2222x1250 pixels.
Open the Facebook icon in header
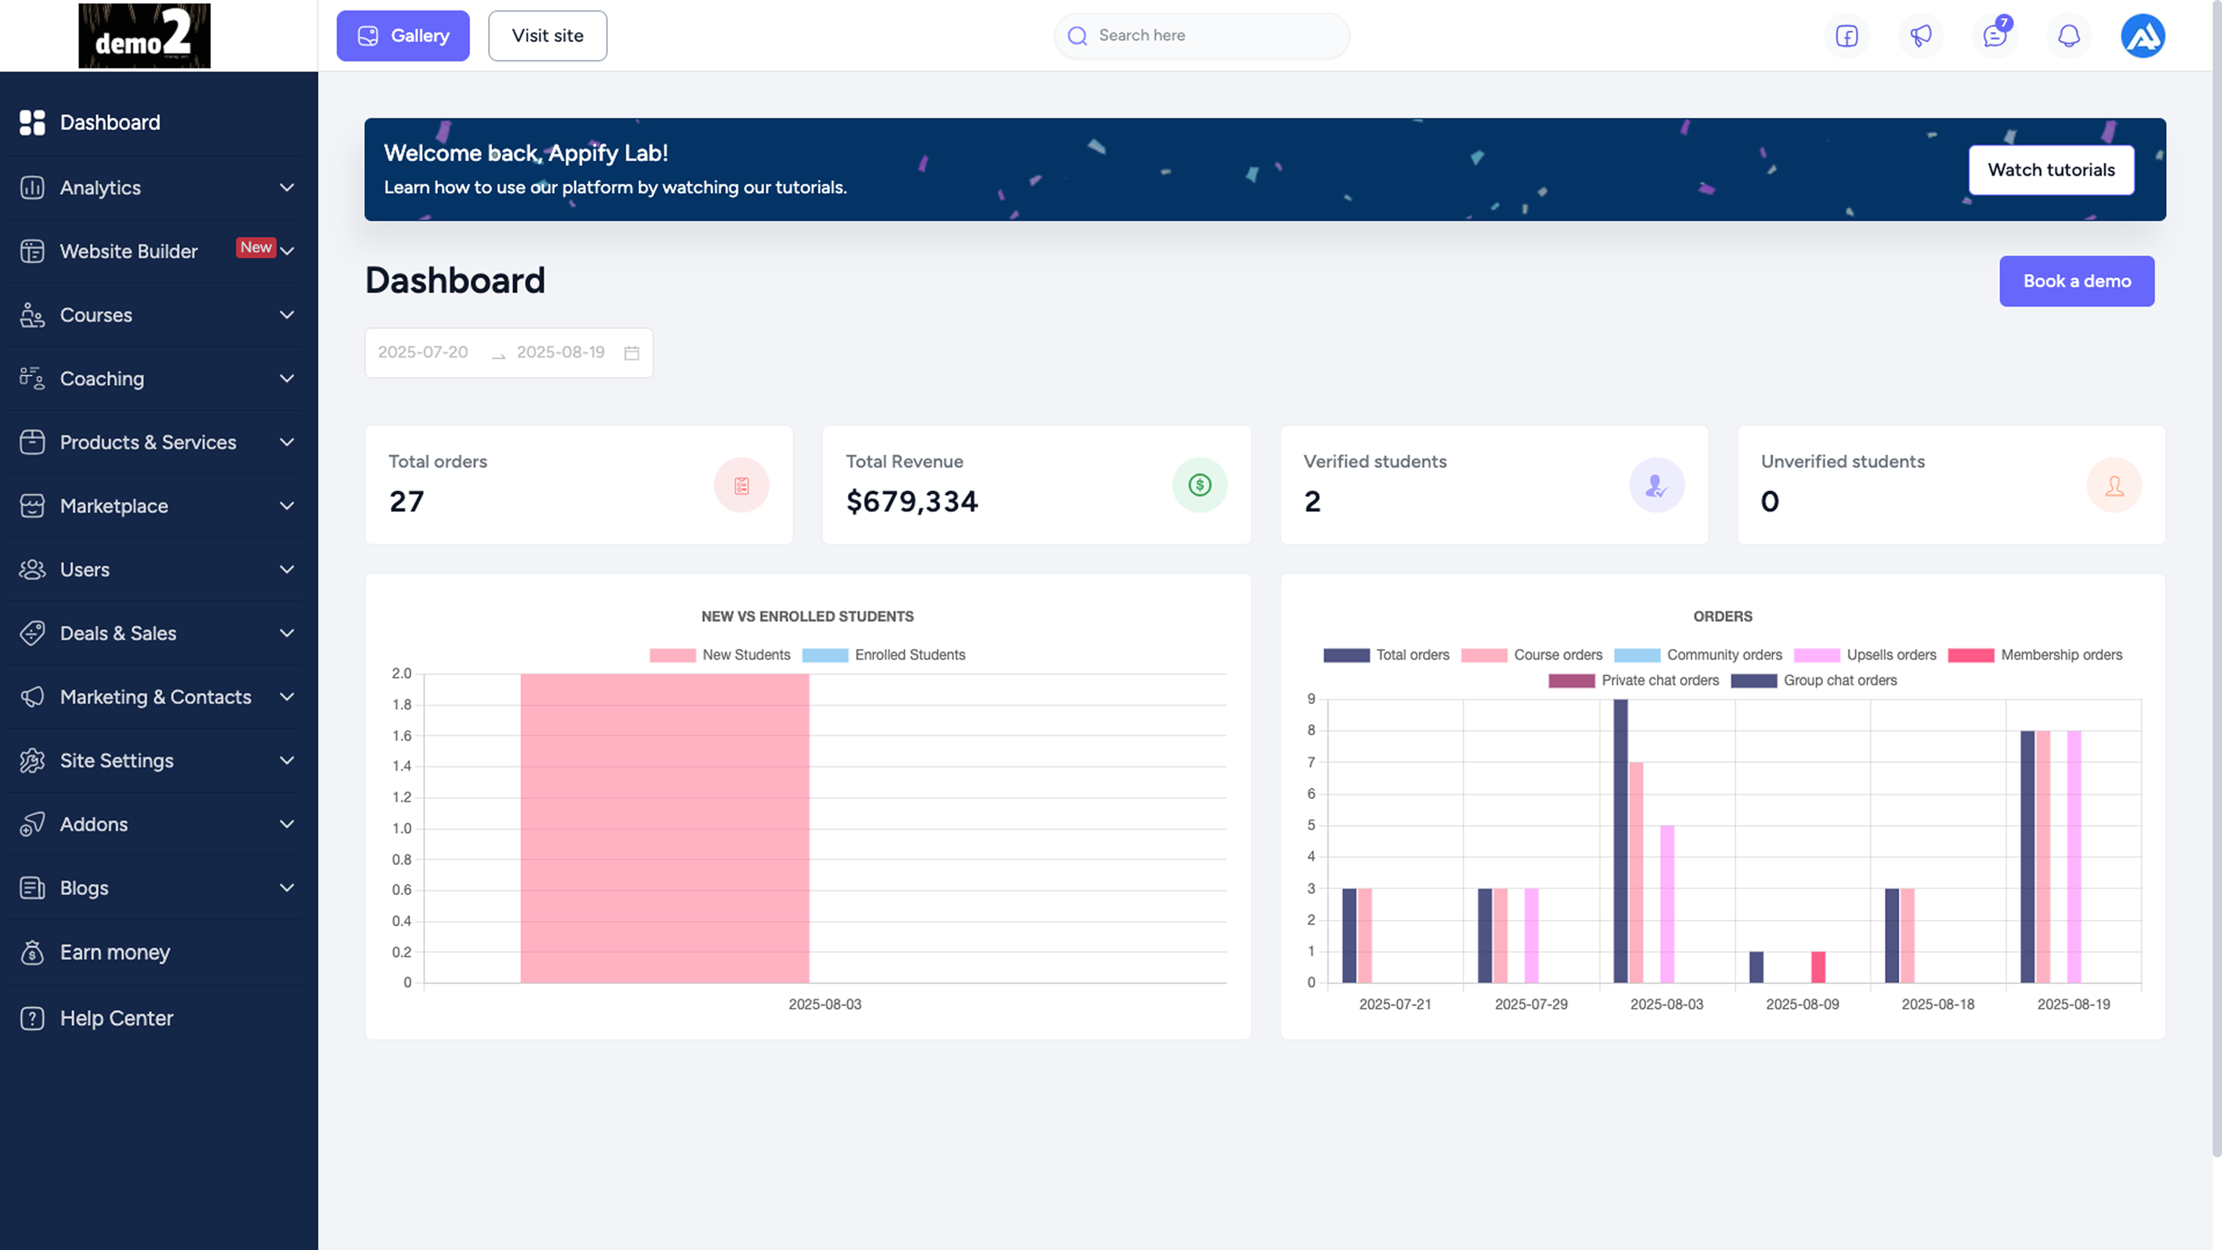1846,36
